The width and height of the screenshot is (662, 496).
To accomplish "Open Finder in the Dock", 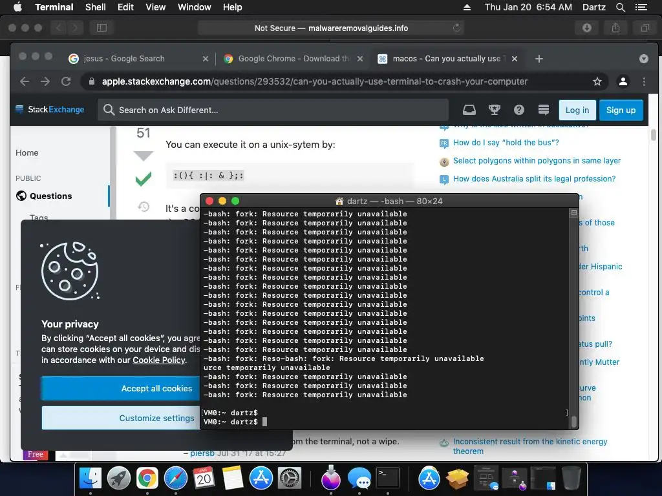I will [x=91, y=479].
